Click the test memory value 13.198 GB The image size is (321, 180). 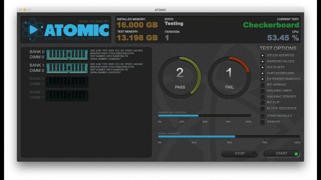coord(137,37)
